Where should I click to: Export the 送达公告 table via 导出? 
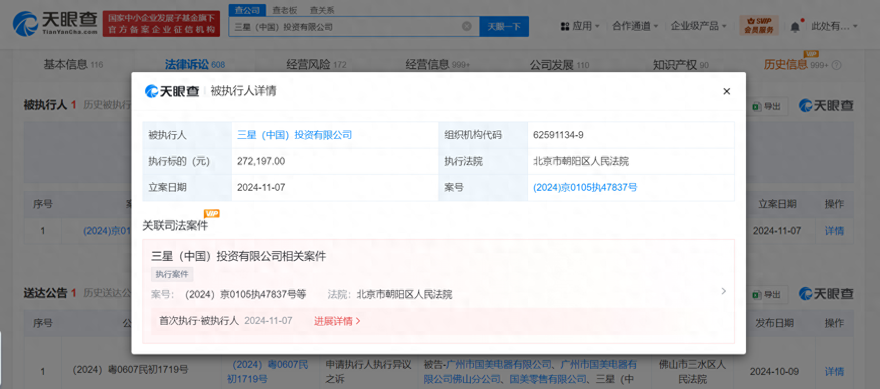point(767,295)
